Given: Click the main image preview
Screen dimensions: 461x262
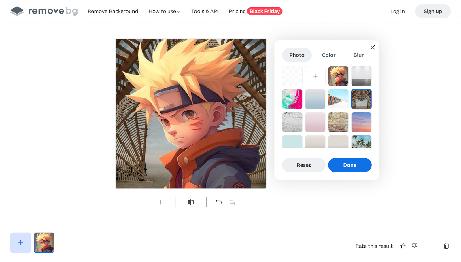Looking at the screenshot, I should (191, 113).
